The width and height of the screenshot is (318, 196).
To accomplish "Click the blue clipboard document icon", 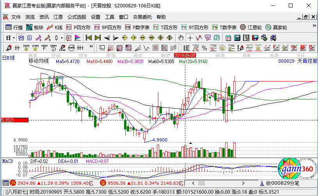I will tap(30, 38).
